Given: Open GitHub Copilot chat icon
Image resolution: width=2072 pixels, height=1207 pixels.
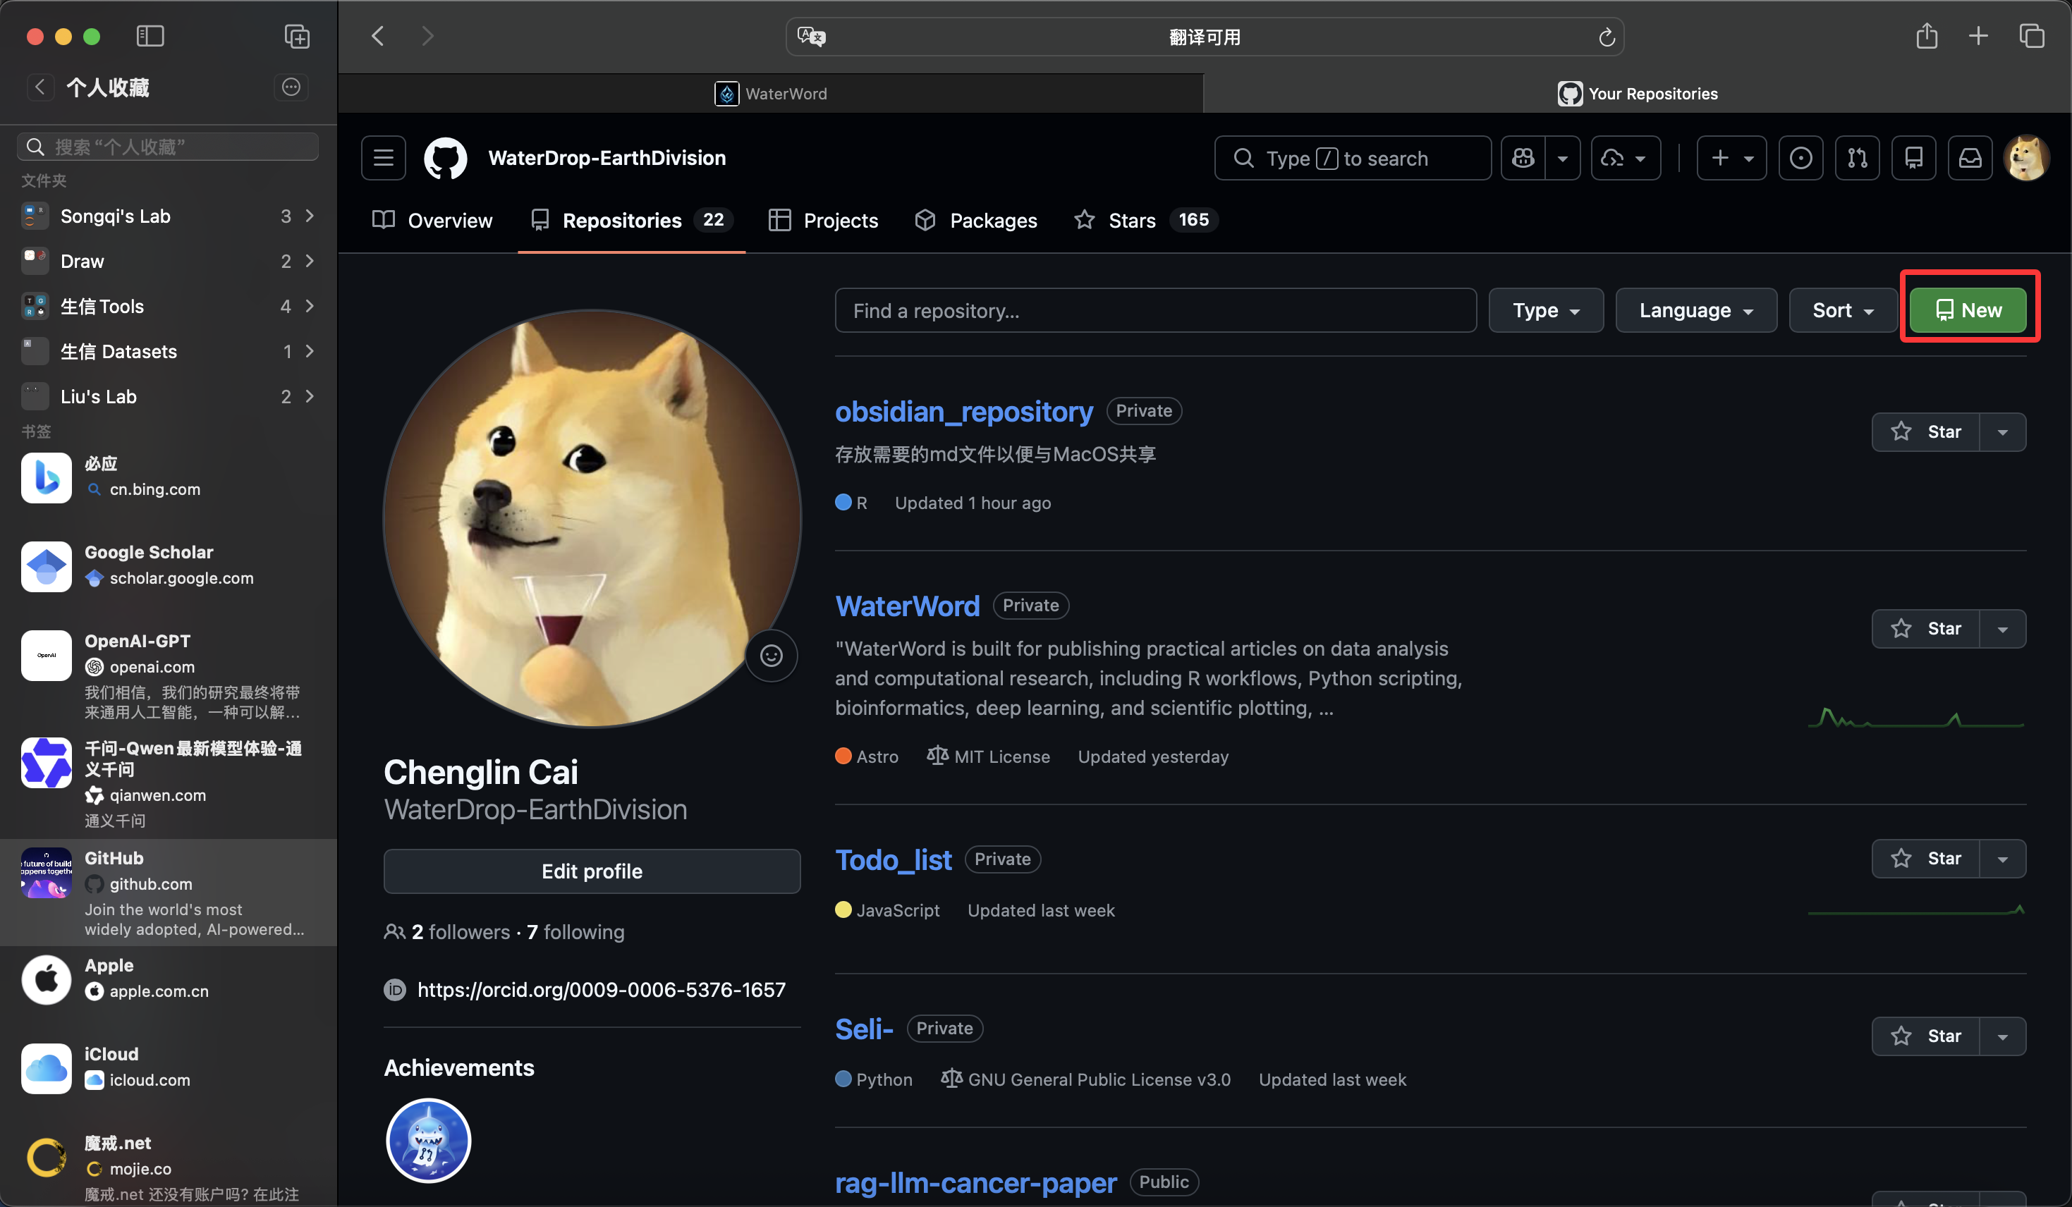Looking at the screenshot, I should click(1523, 158).
